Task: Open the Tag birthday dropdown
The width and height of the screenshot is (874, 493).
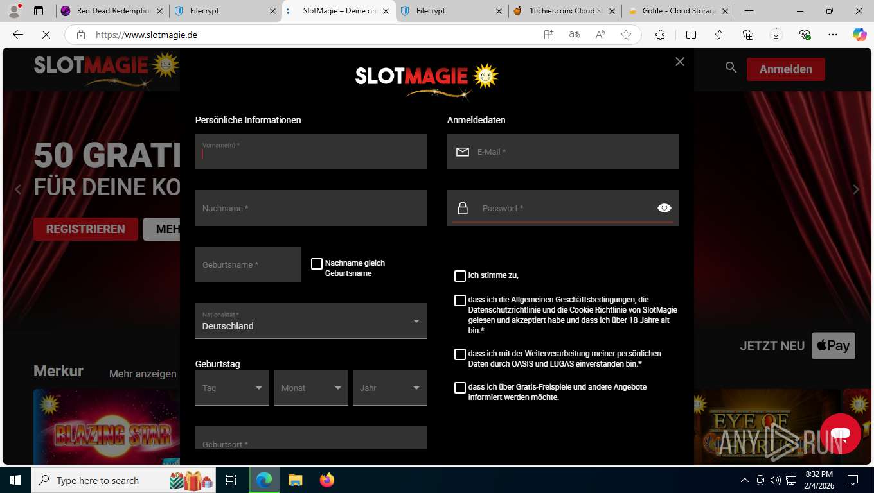Action: (x=232, y=388)
